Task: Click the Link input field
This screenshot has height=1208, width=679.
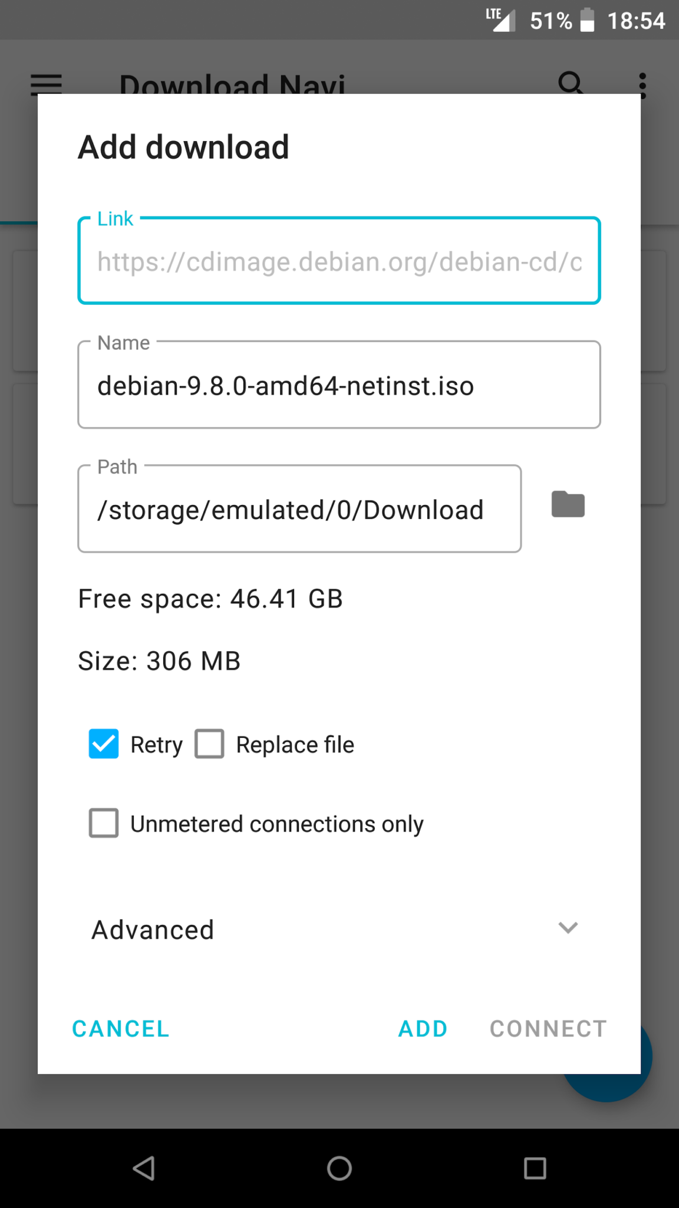Action: pyautogui.click(x=338, y=261)
